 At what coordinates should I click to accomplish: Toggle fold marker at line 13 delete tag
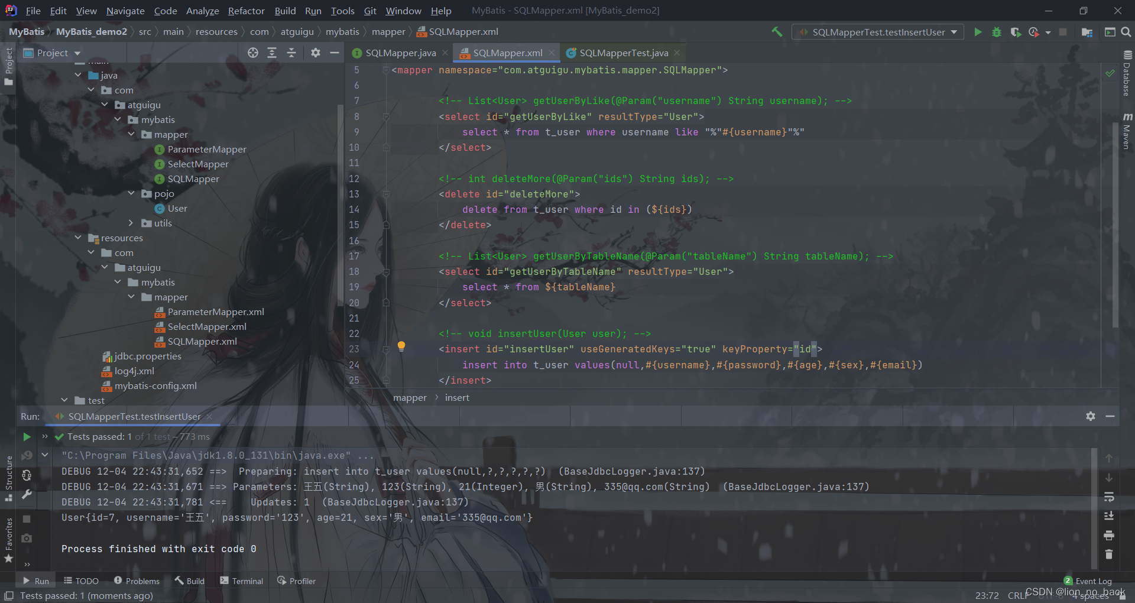386,194
